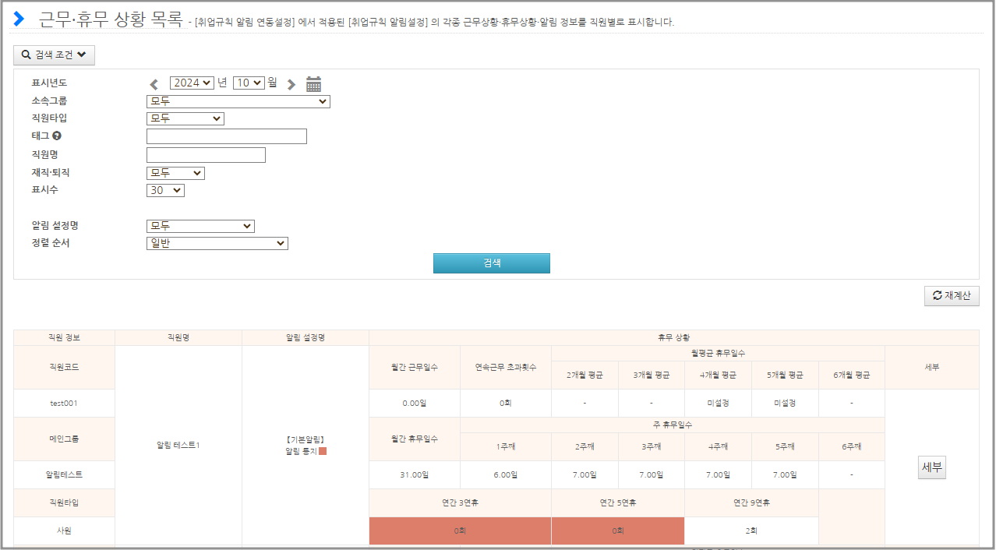996x550 pixels.
Task: Open the 재직·퇴직 dropdown
Action: pyautogui.click(x=175, y=173)
